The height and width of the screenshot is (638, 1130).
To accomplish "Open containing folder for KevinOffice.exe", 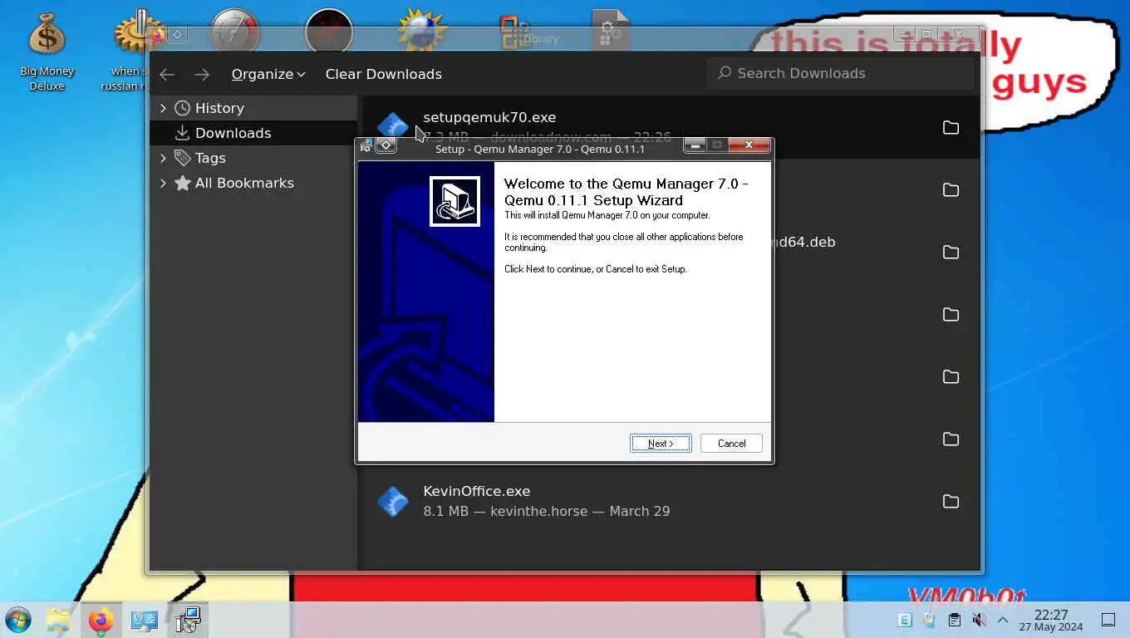I will pos(951,501).
